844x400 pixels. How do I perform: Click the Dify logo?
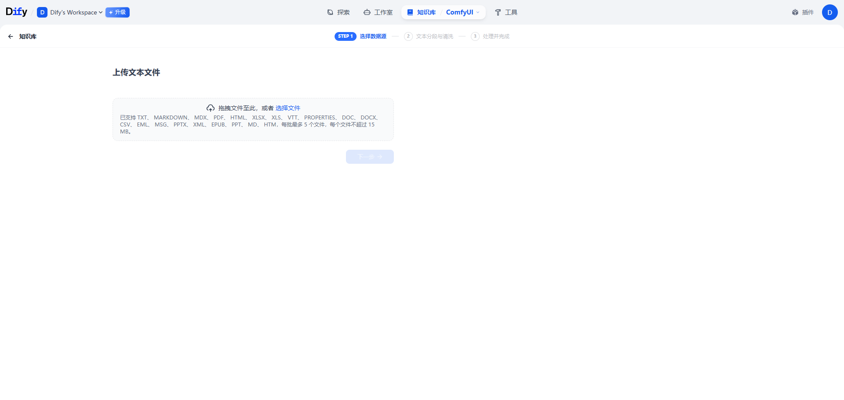[x=16, y=12]
